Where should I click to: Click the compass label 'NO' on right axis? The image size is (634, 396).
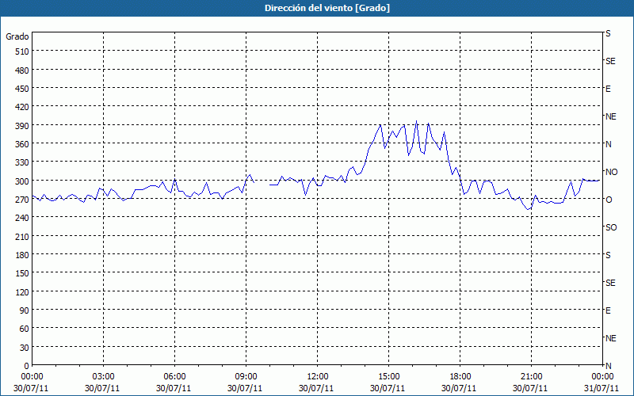pyautogui.click(x=611, y=172)
